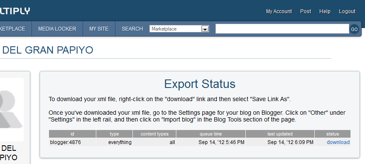Open the My Site tab
The width and height of the screenshot is (365, 164).
[x=99, y=29]
